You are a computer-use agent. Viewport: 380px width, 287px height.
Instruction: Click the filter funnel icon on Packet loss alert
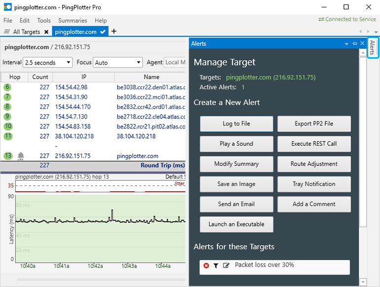click(x=216, y=266)
